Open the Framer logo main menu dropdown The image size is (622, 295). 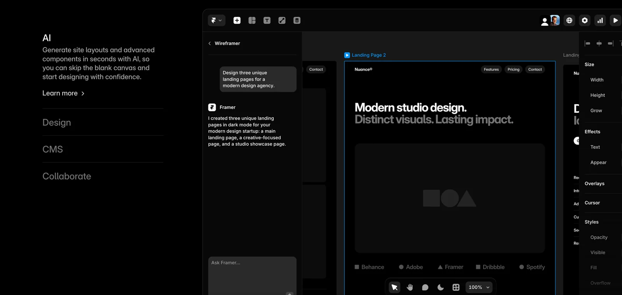click(216, 20)
